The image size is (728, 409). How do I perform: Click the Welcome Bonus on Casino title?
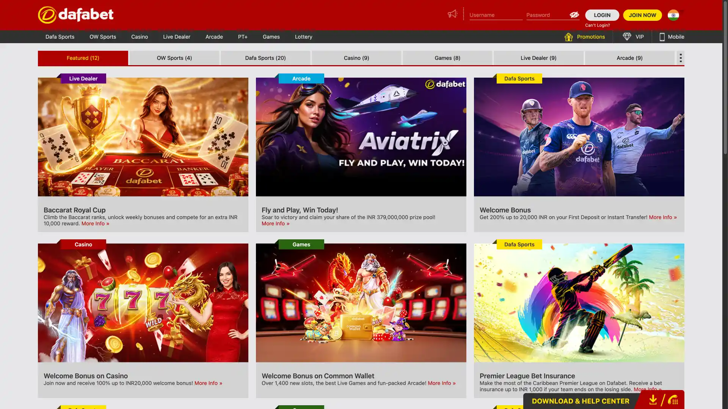pyautogui.click(x=86, y=376)
